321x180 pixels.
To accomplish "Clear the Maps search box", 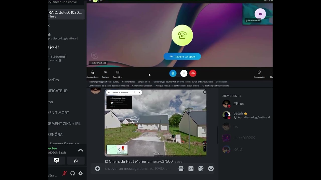I will pos(139,92).
